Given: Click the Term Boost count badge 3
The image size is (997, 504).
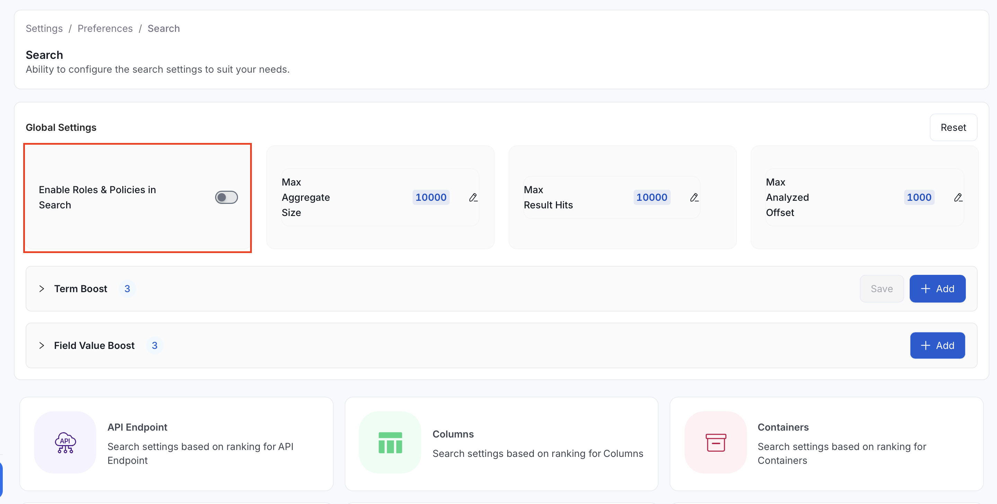Looking at the screenshot, I should (x=127, y=289).
